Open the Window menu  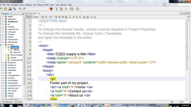point(64,5)
